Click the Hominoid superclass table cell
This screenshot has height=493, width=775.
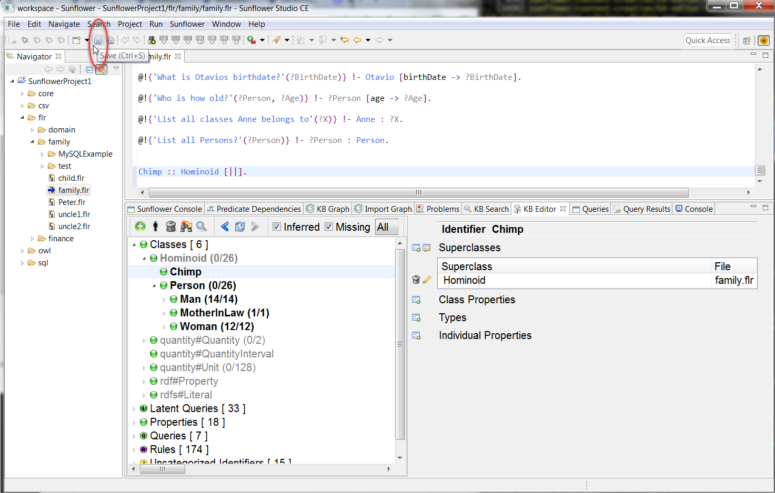point(574,281)
